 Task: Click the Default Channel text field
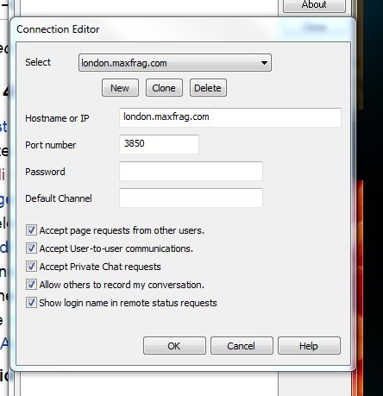pos(191,198)
